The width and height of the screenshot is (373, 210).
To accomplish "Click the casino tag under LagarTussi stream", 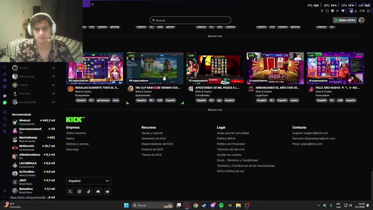I will 294,100.
